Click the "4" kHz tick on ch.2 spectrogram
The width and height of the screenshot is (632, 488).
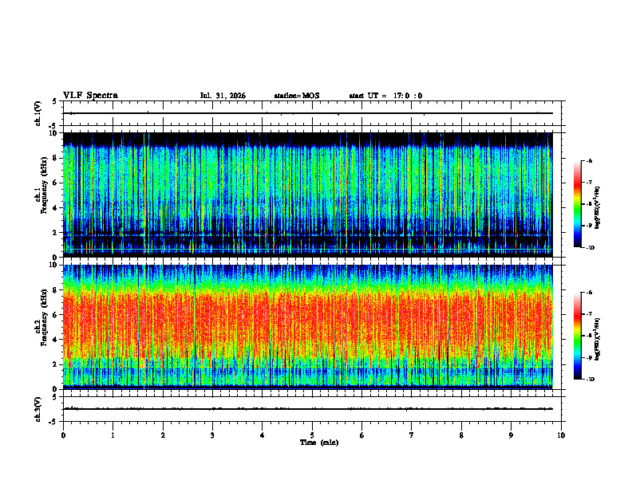(x=56, y=340)
